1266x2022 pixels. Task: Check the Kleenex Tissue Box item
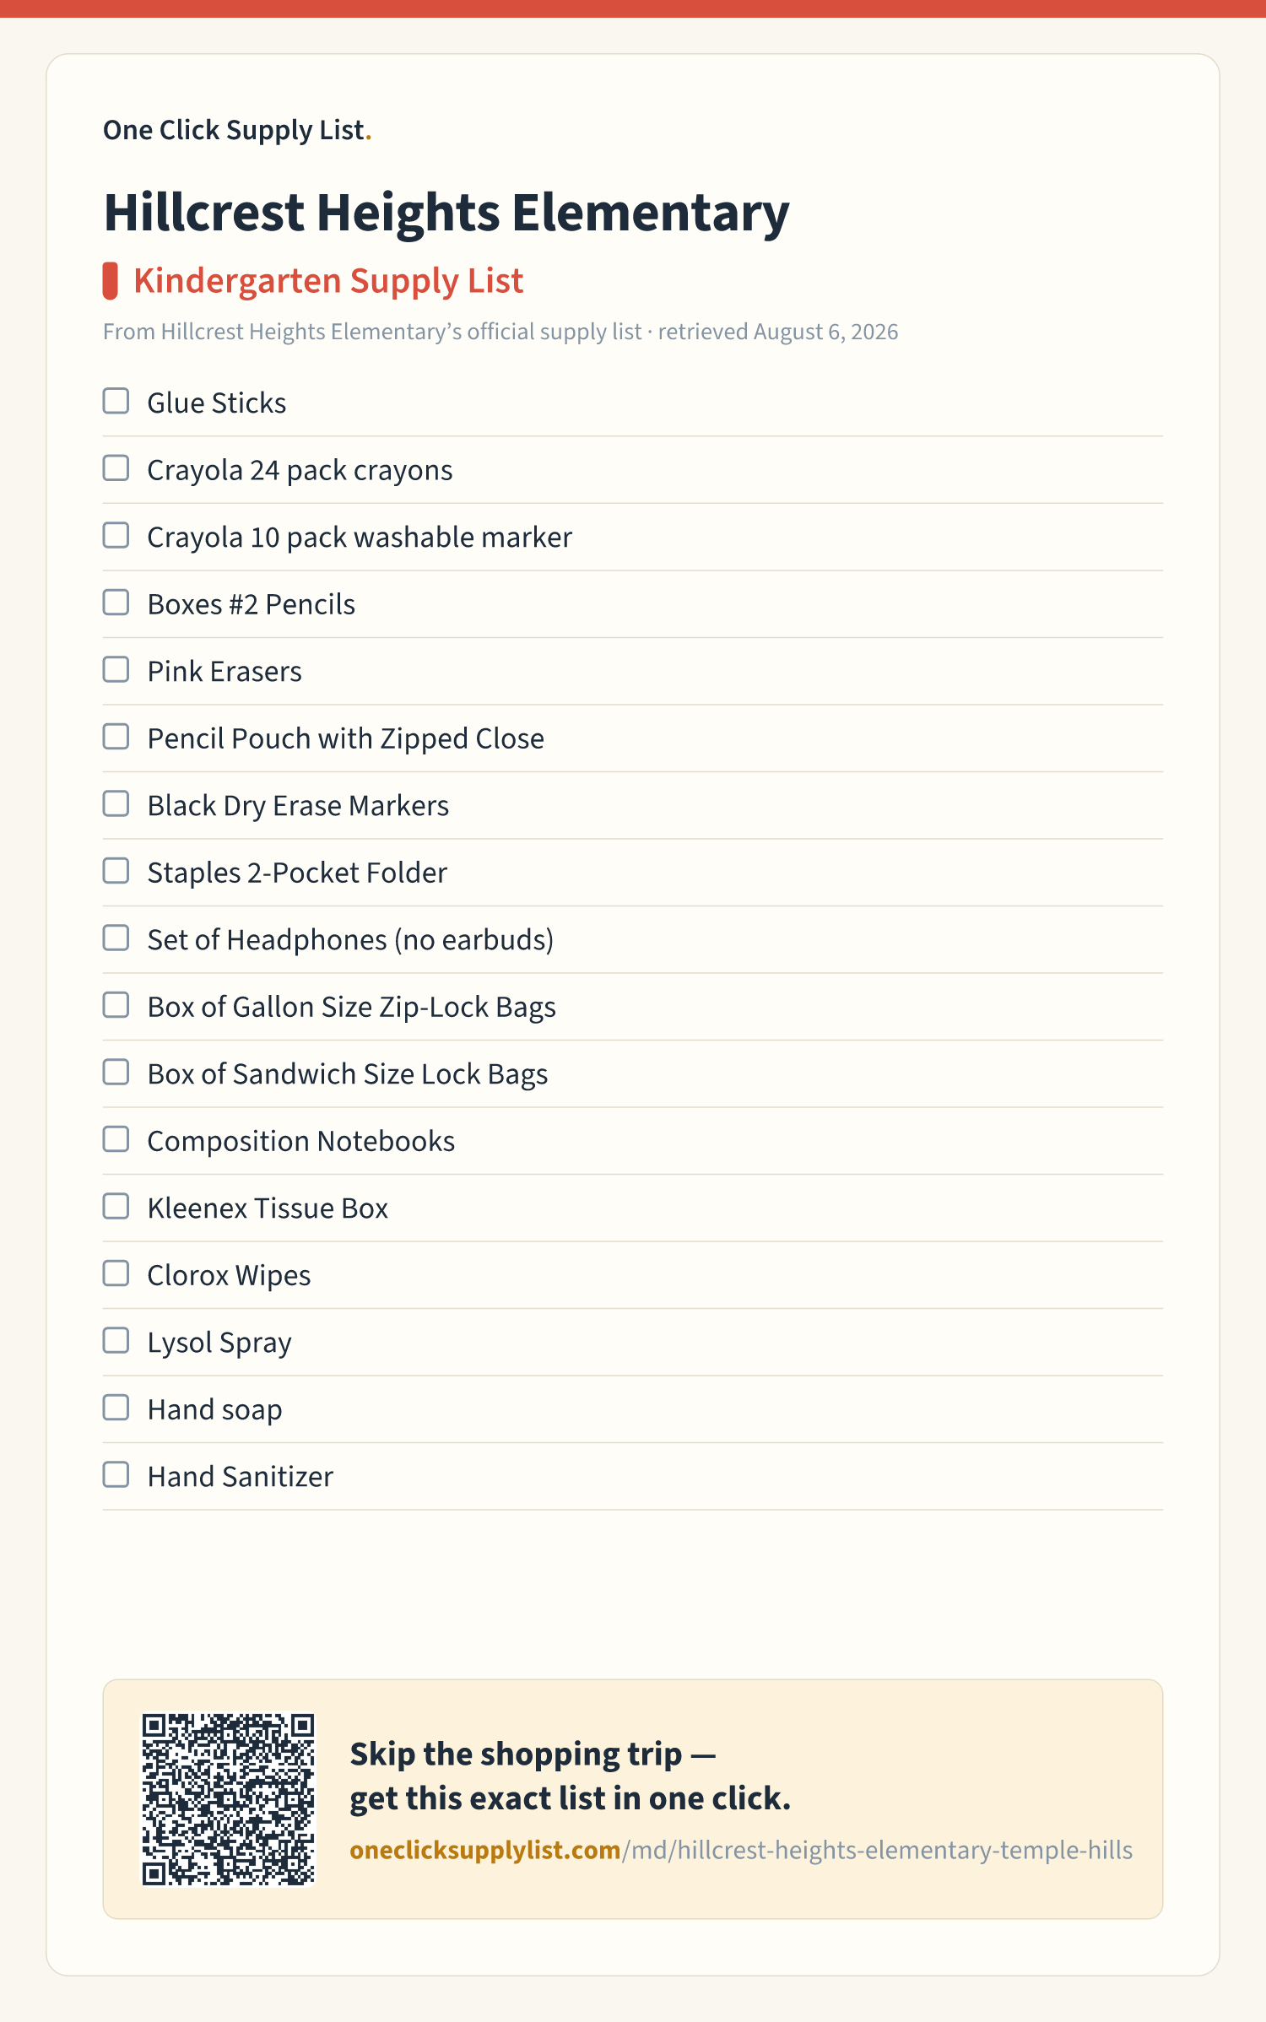[x=116, y=1206]
